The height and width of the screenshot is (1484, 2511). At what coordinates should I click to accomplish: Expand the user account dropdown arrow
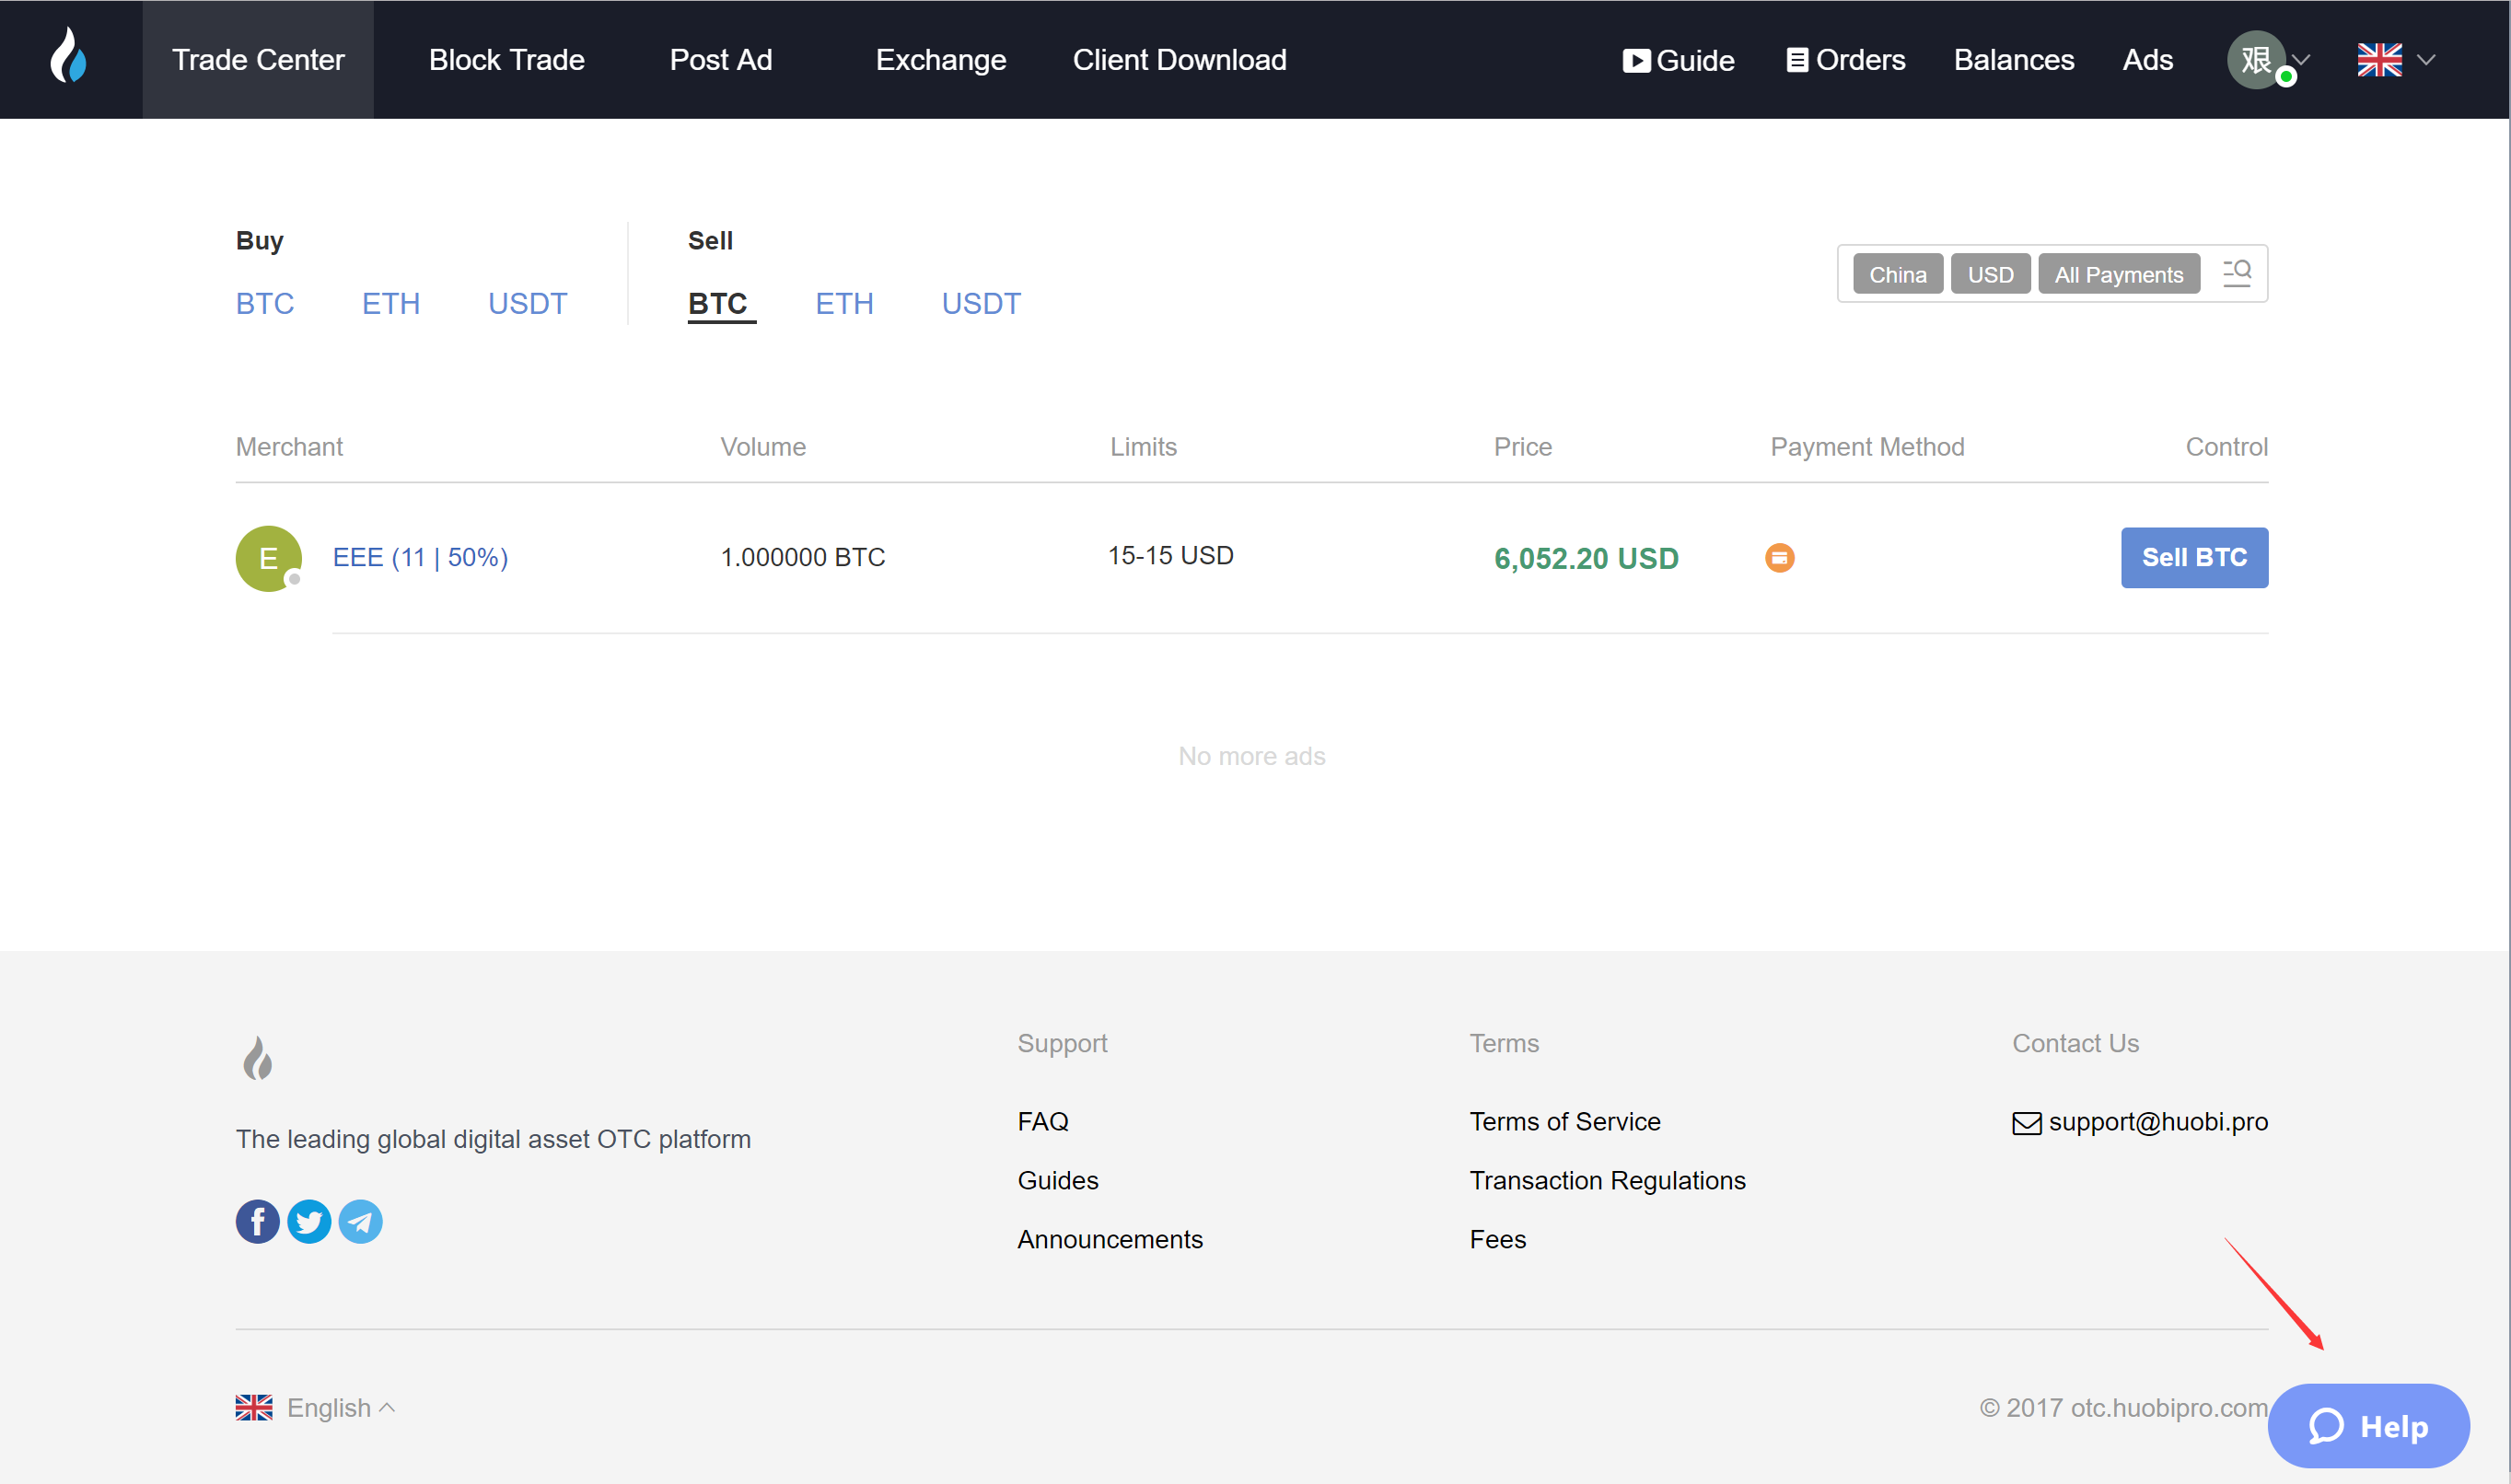2301,60
